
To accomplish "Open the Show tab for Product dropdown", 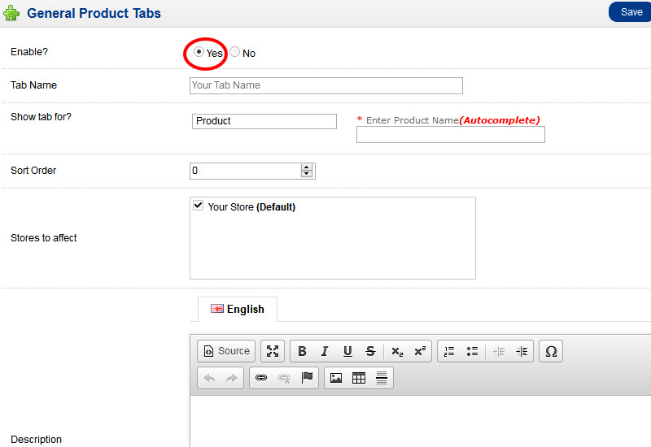I will 264,121.
